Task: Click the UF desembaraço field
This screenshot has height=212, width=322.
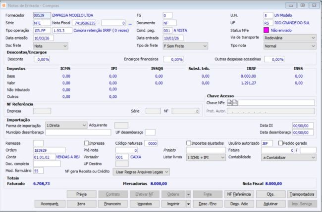Action: (150, 132)
